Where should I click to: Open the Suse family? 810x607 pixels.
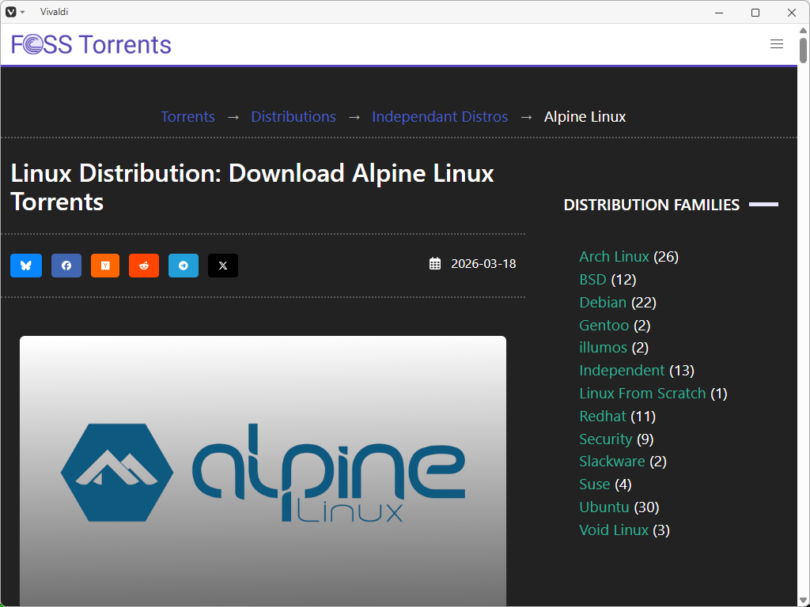pos(595,484)
